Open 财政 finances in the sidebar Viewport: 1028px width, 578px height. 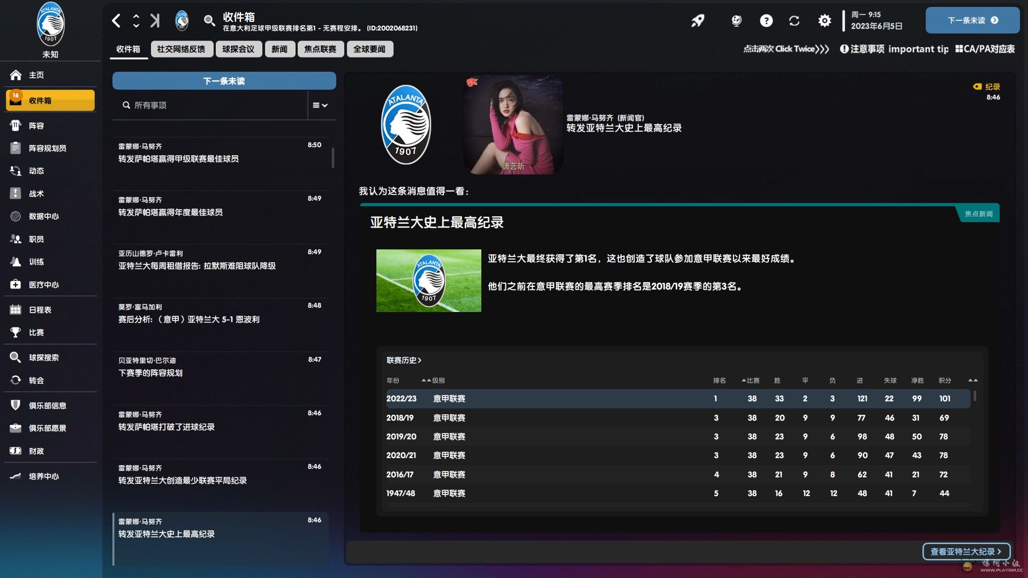[x=50, y=451]
